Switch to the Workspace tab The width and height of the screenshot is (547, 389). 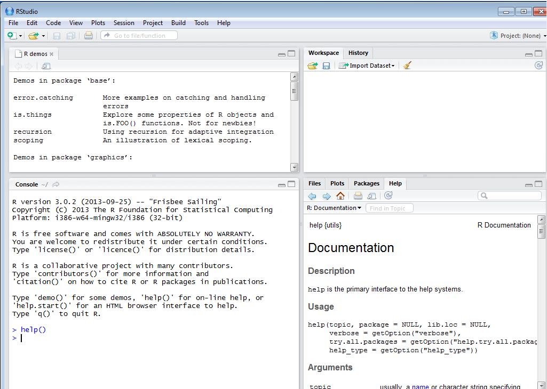point(323,53)
